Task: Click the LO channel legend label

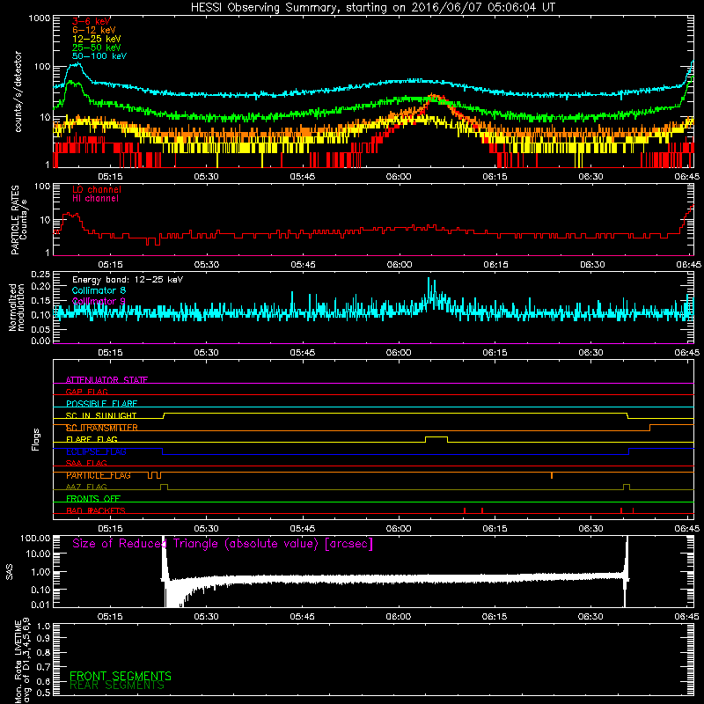Action: pyautogui.click(x=97, y=189)
